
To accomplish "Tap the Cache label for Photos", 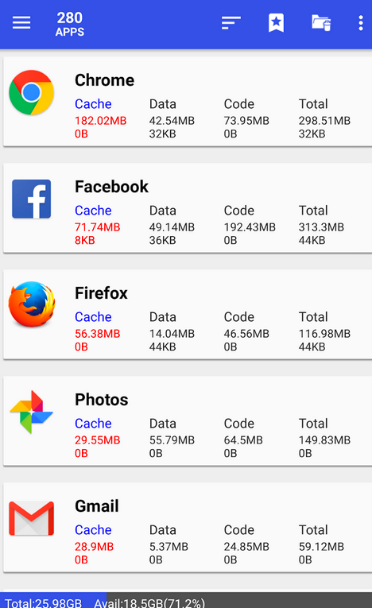I will (x=93, y=424).
